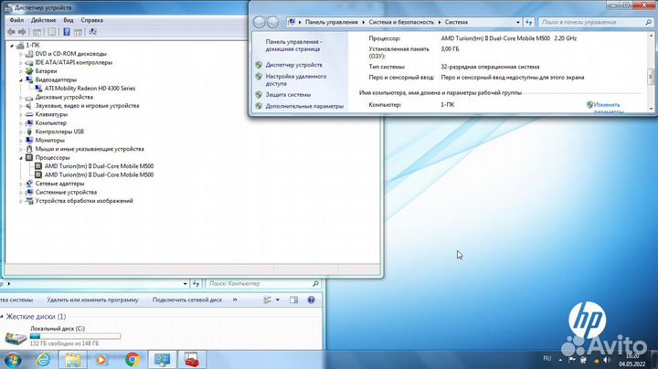
Task: Click RU language indicator in taskbar
Action: (547, 359)
